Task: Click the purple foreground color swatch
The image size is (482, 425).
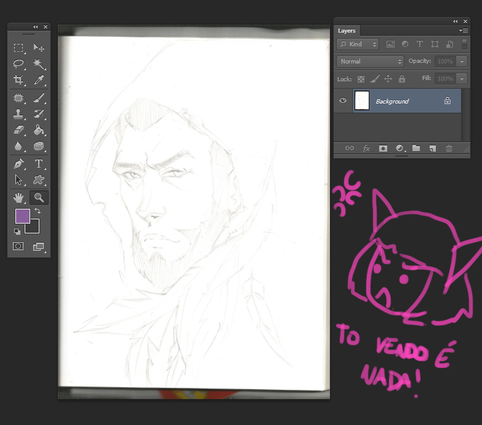Action: tap(22, 216)
